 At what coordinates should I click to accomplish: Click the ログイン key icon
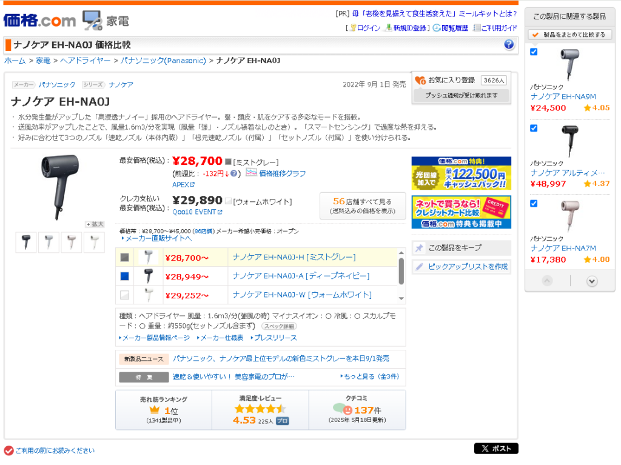point(353,28)
